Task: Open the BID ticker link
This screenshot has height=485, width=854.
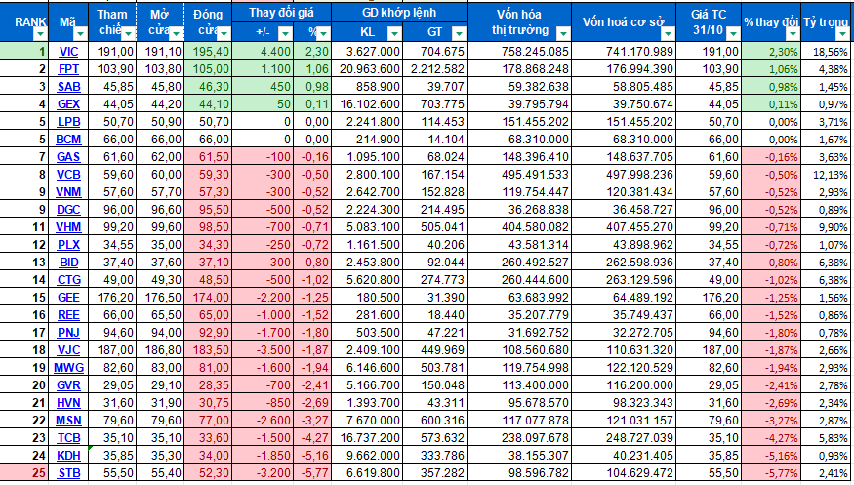Action: point(68,263)
